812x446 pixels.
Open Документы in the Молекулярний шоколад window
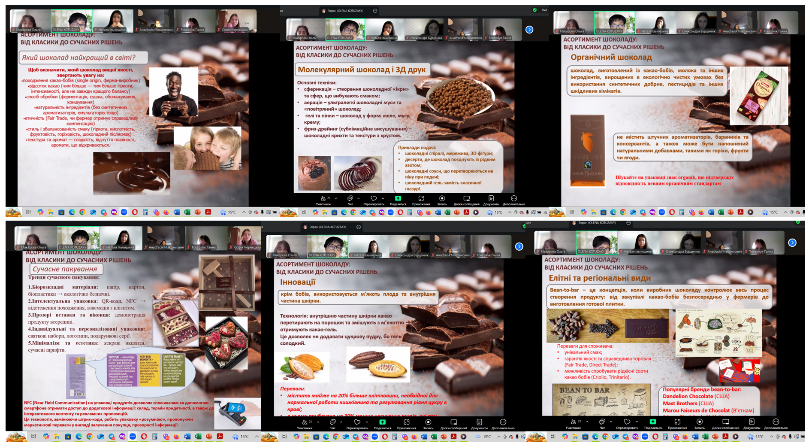tap(491, 200)
